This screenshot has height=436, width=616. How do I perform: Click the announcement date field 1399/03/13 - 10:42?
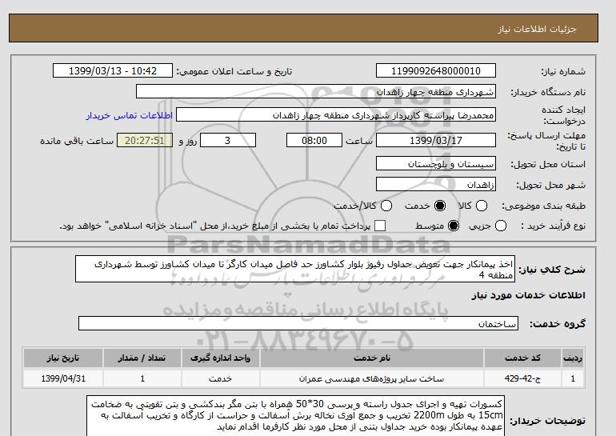(112, 70)
